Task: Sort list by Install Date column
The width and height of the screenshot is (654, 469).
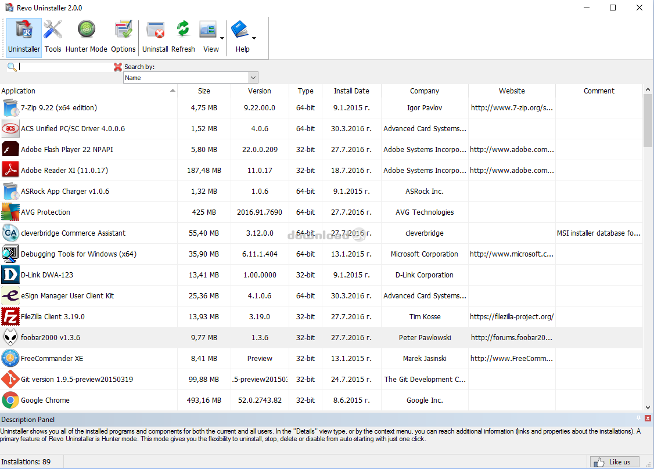Action: point(351,91)
